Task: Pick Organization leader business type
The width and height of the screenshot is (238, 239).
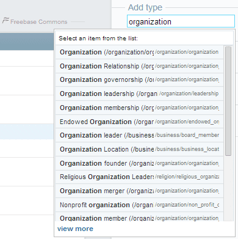Action: 139,135
